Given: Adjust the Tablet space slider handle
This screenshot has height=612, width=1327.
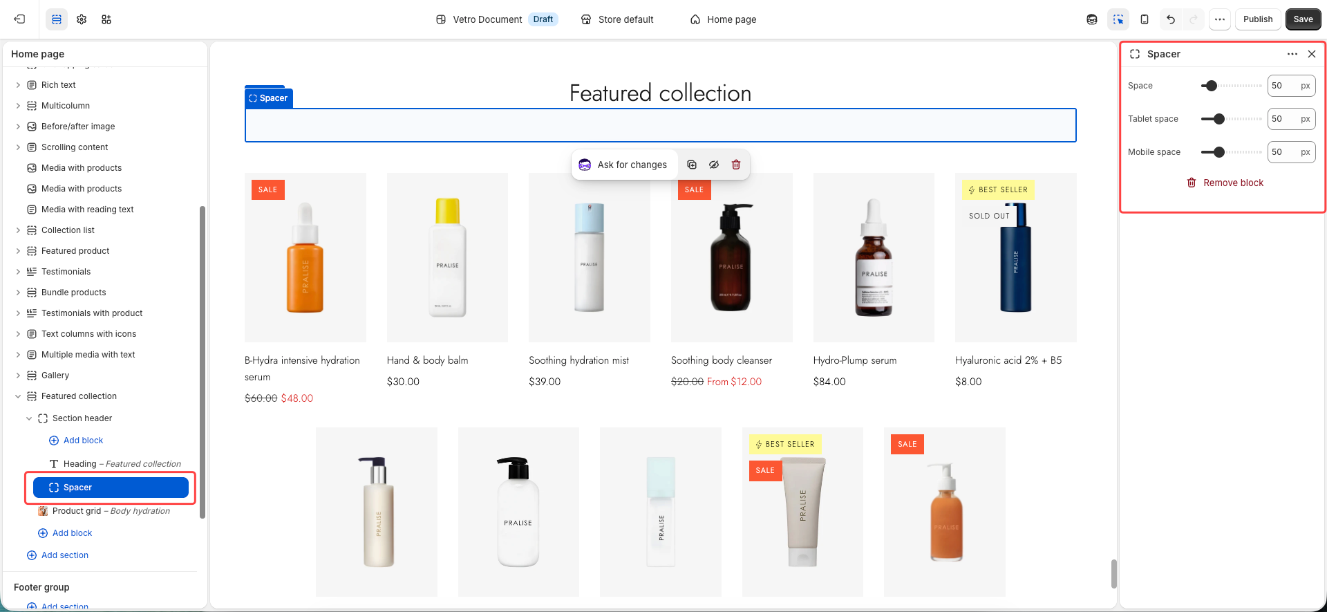Looking at the screenshot, I should click(1219, 119).
